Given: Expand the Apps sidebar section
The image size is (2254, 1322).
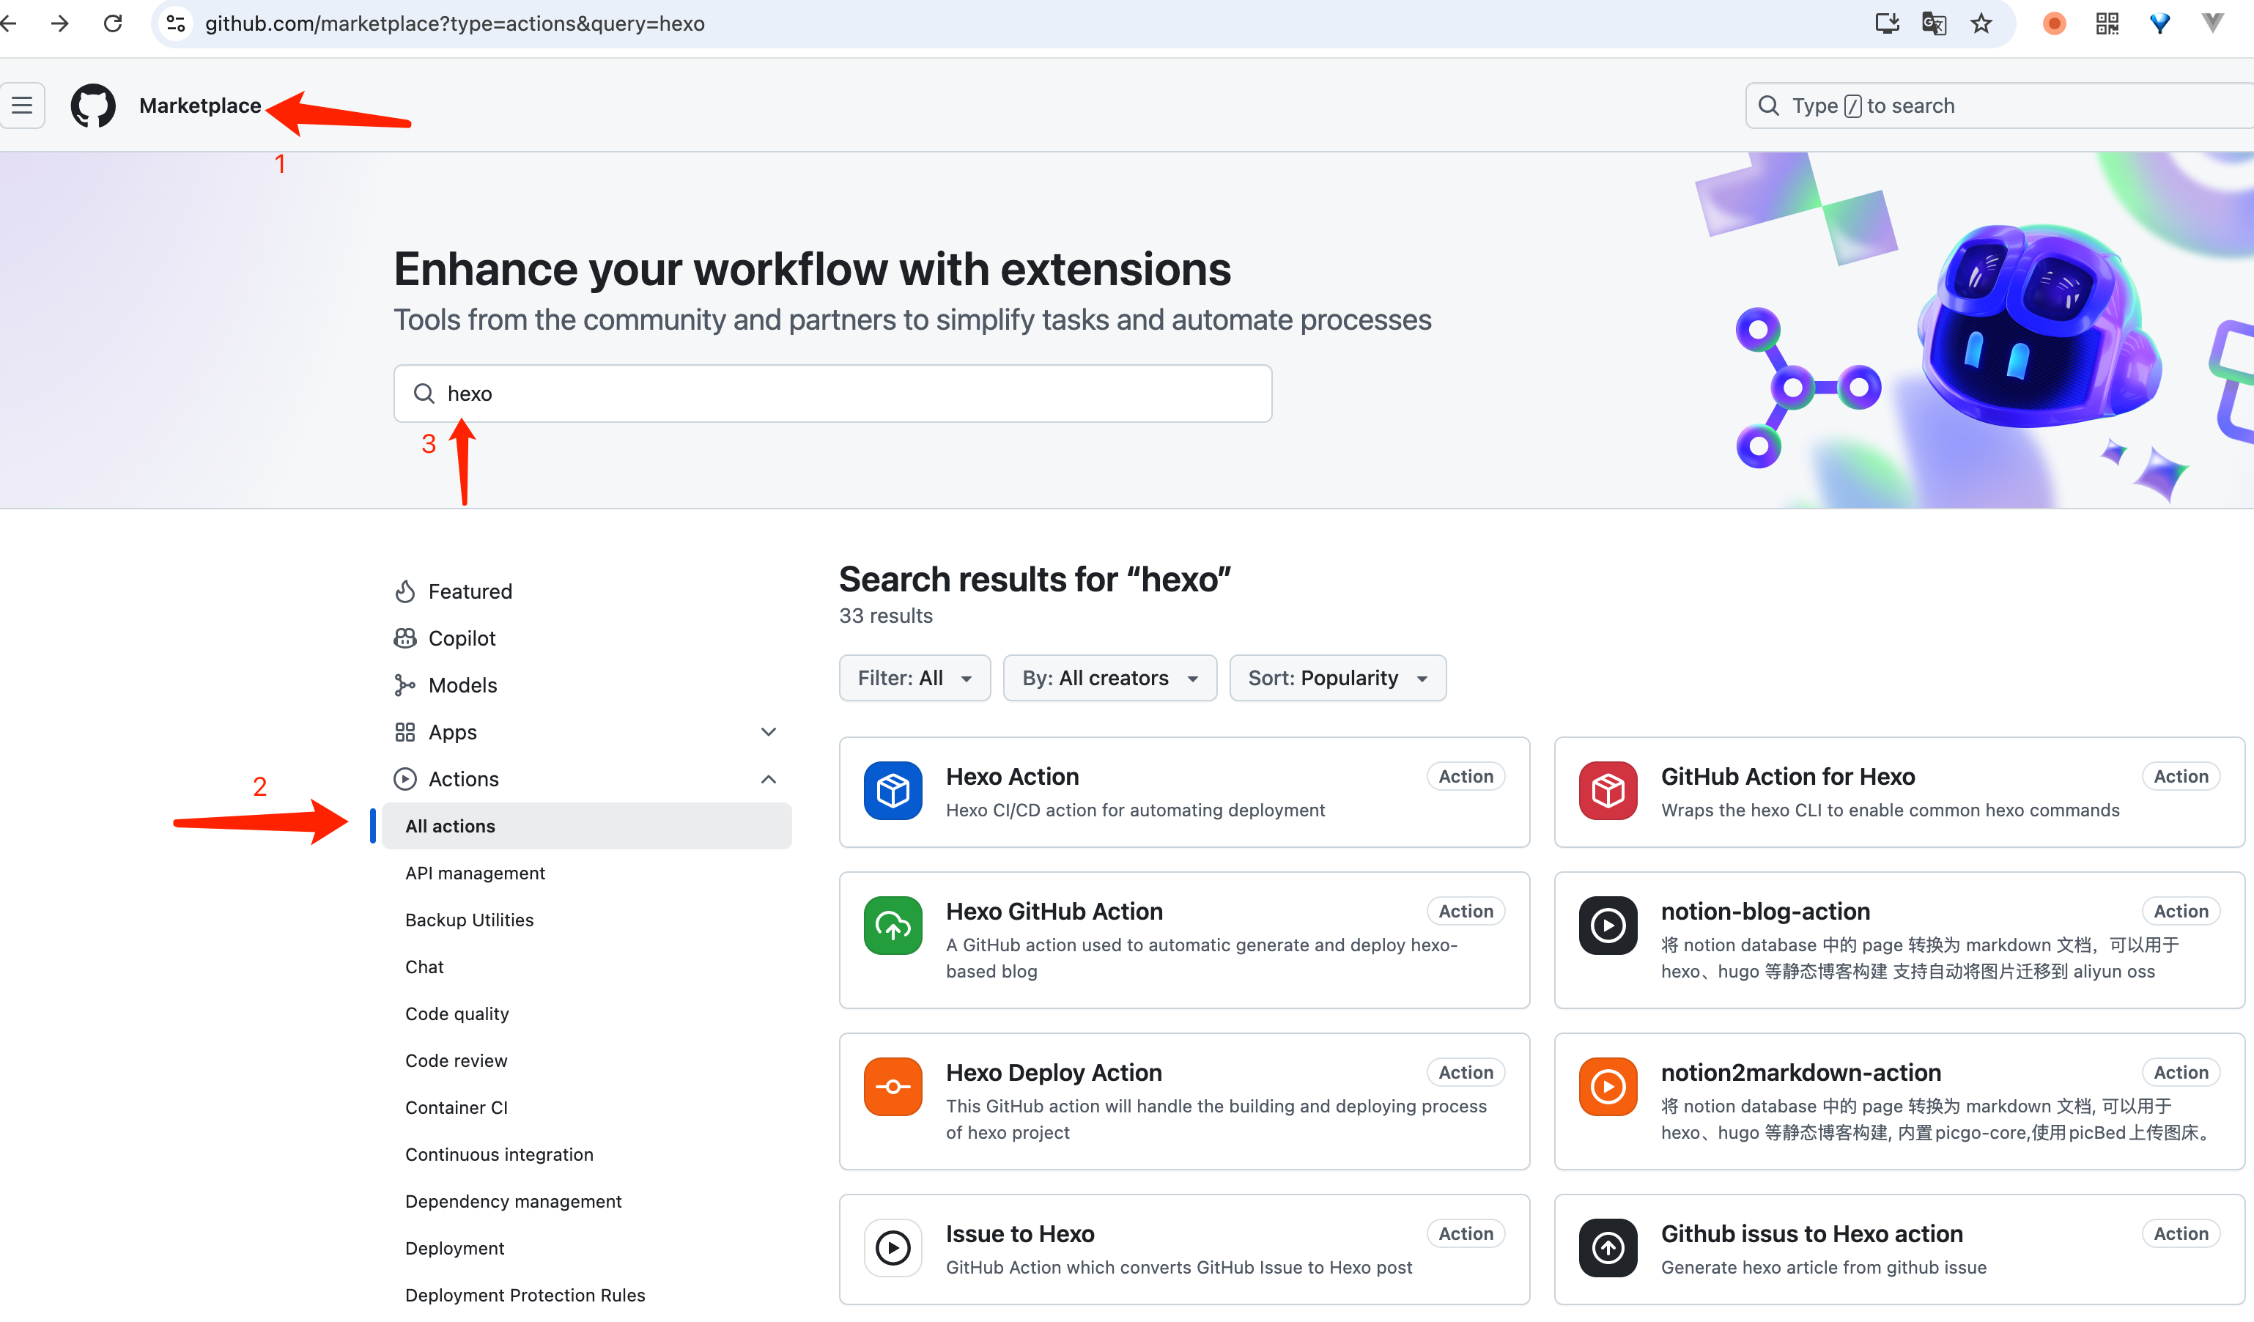Looking at the screenshot, I should (x=767, y=731).
